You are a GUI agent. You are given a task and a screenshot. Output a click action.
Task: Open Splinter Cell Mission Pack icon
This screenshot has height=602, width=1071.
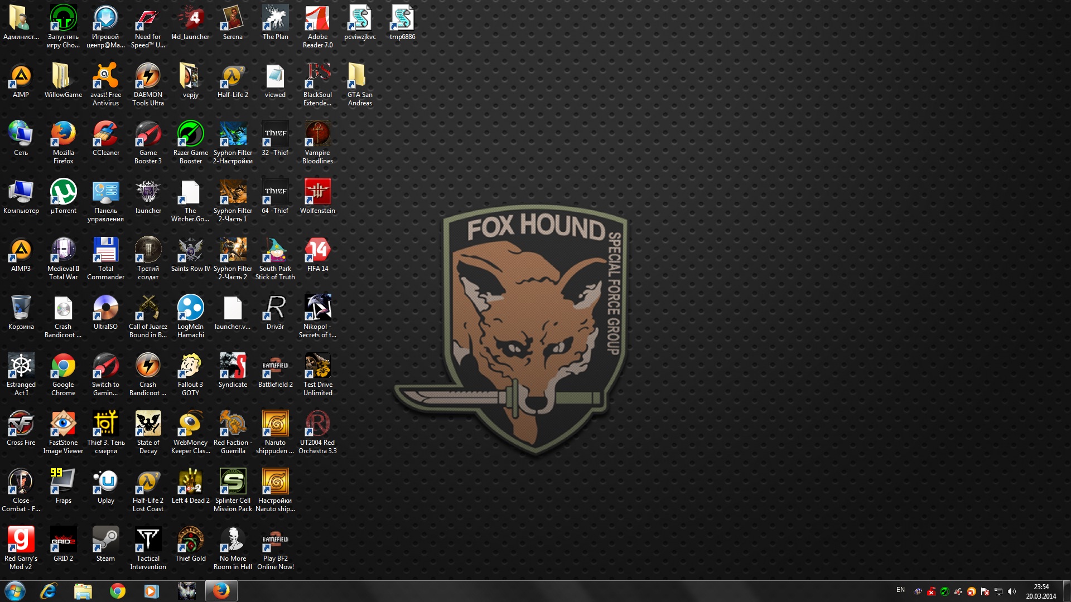pos(233,490)
